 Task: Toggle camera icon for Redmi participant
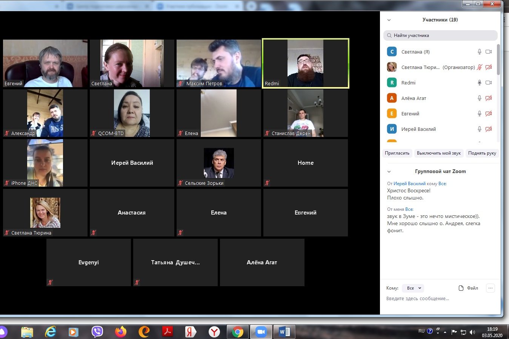point(489,83)
